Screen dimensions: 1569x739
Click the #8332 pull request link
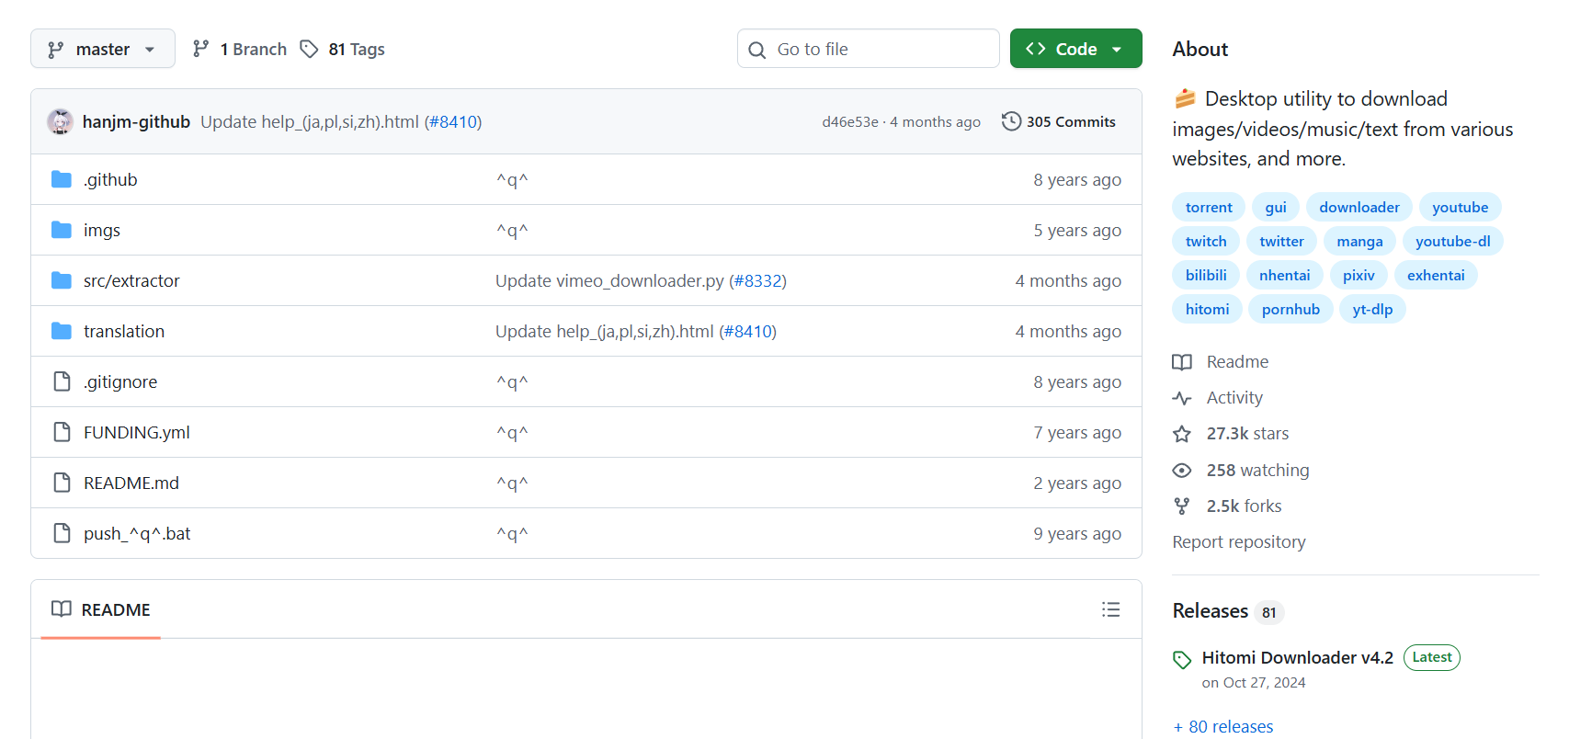[757, 280]
